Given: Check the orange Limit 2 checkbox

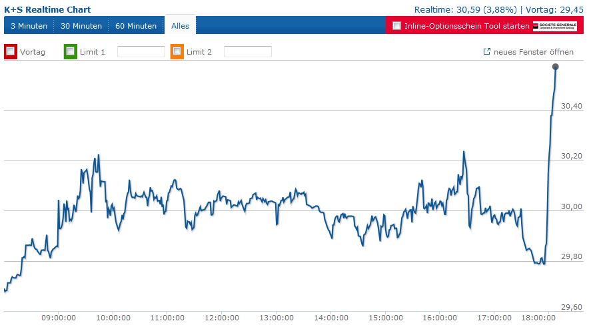Looking at the screenshot, I should tap(177, 51).
